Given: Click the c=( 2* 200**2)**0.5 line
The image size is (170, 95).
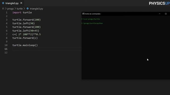Looking at the screenshot, I should [27, 34].
